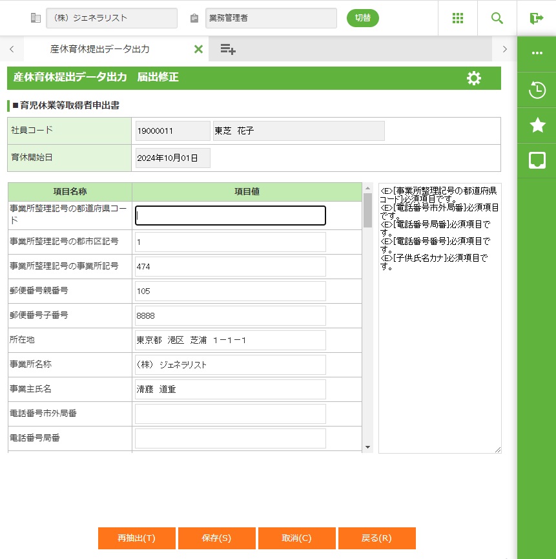Viewport: 556px width, 559px height.
Task: Click the search magnifier icon
Action: click(497, 18)
